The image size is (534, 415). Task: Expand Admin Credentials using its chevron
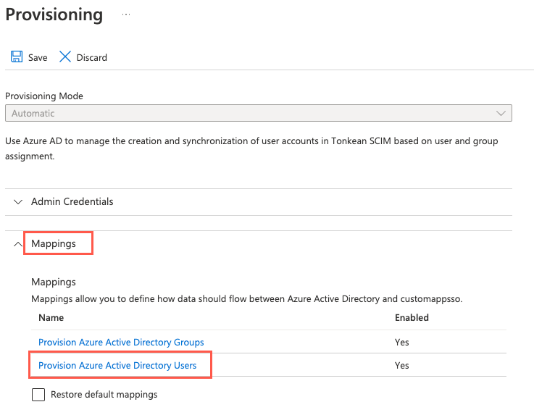coord(18,202)
